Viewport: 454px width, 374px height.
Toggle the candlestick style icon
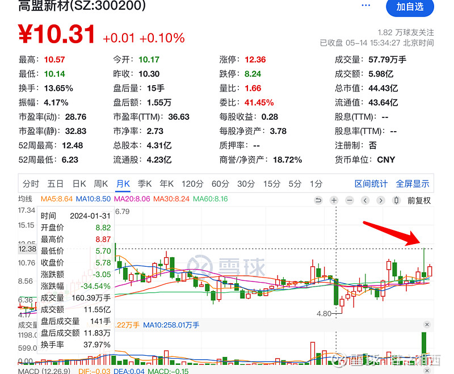396,200
